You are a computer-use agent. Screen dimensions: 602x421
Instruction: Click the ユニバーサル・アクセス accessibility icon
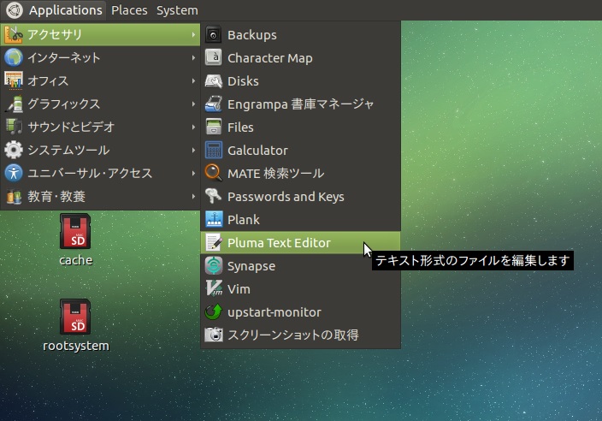coord(14,173)
